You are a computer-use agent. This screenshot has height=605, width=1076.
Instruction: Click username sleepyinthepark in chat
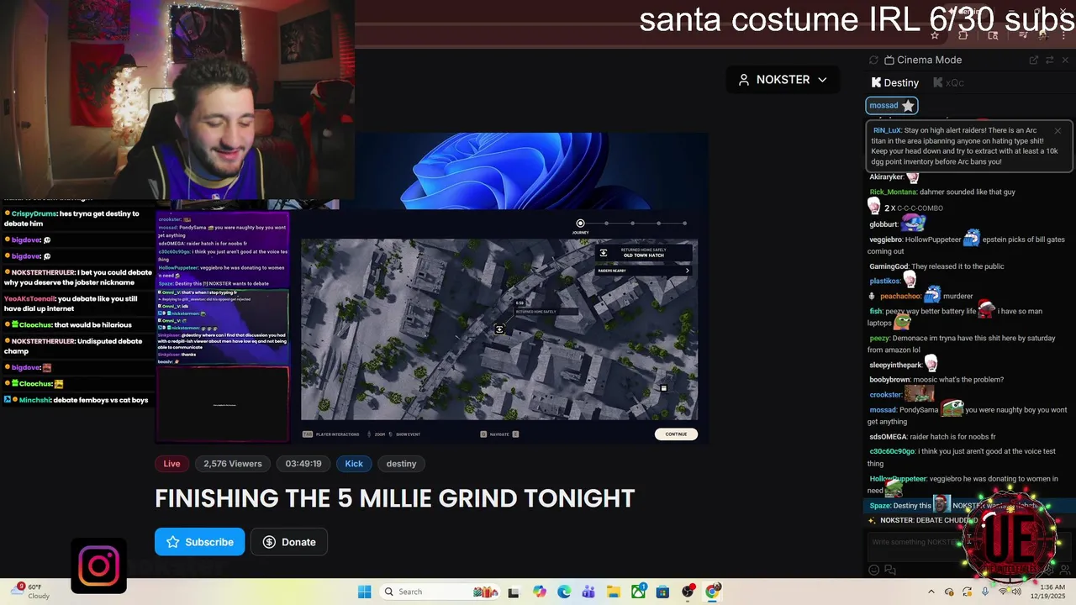pyautogui.click(x=896, y=365)
